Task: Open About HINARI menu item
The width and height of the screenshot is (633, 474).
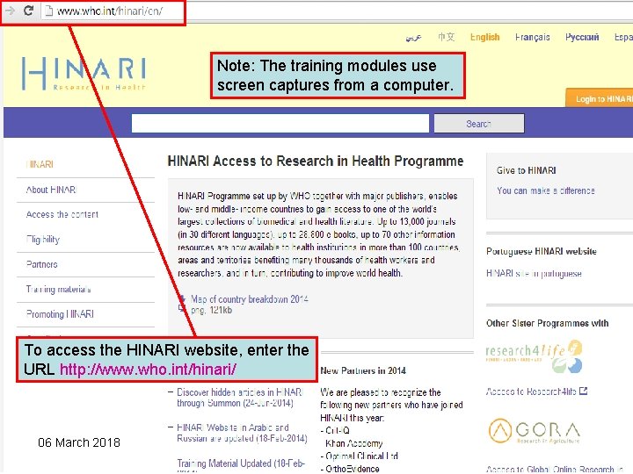Action: pyautogui.click(x=51, y=190)
